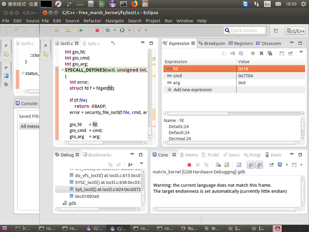The height and width of the screenshot is (232, 309).
Task: Switch to C/C++ perspective button
Action: click(x=296, y=31)
